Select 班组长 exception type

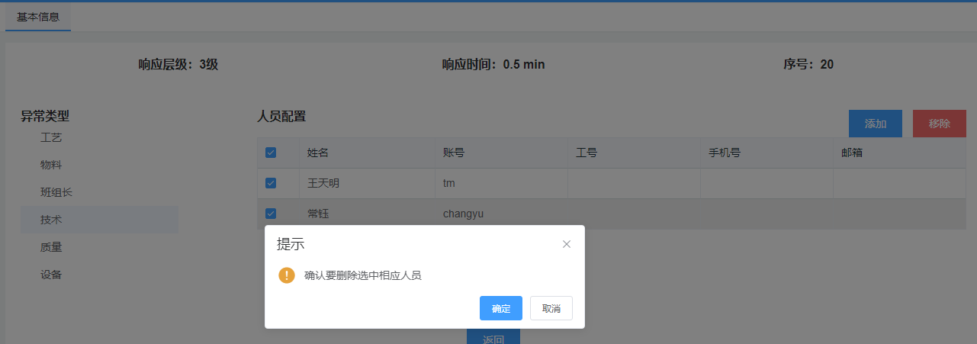pyautogui.click(x=56, y=192)
